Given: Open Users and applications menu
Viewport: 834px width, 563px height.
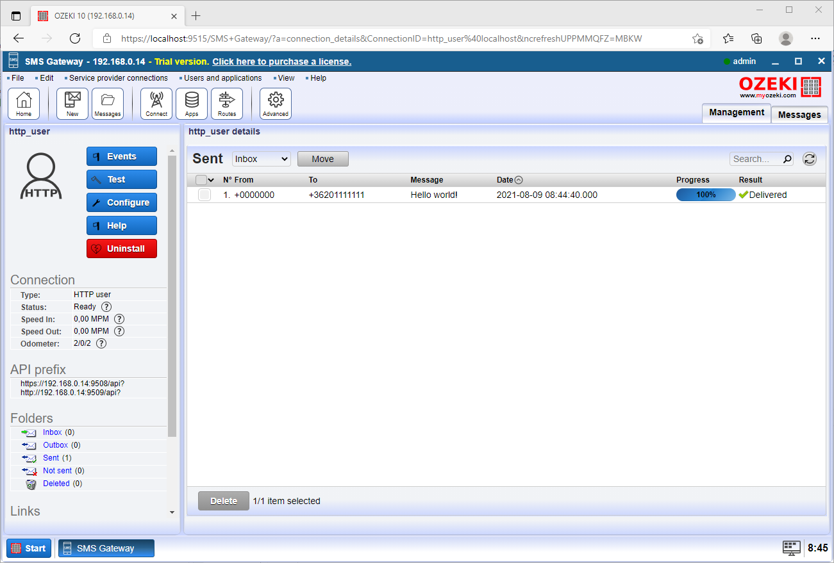Looking at the screenshot, I should pos(222,78).
